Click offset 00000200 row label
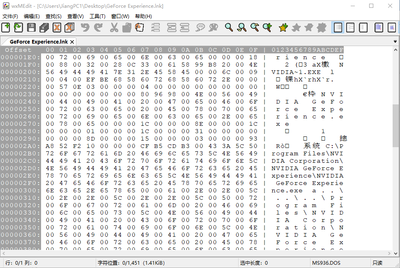The image size is (400, 268). pyautogui.click(x=21, y=72)
